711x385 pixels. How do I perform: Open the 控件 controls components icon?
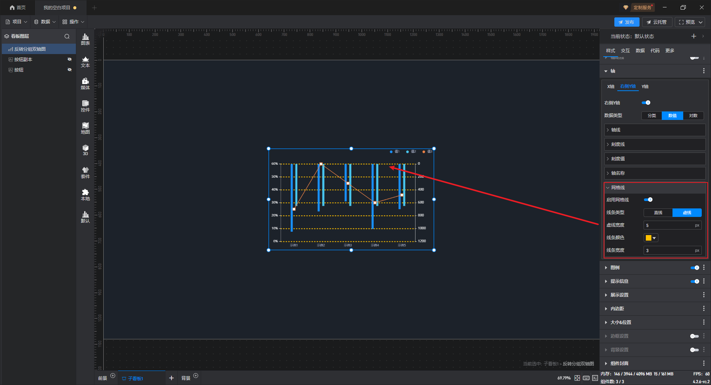click(x=85, y=106)
